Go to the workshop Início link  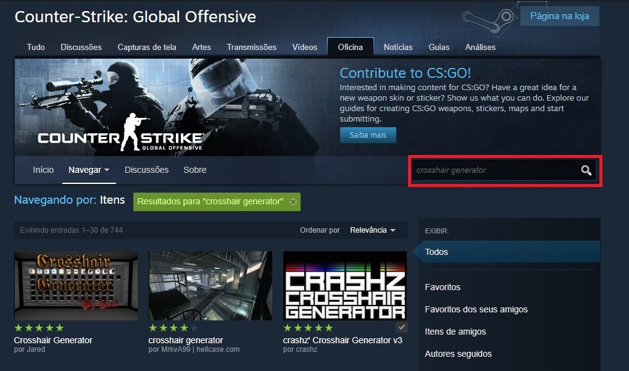coord(43,170)
